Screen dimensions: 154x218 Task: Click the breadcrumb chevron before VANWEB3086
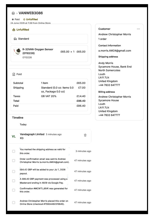click(x=17, y=13)
